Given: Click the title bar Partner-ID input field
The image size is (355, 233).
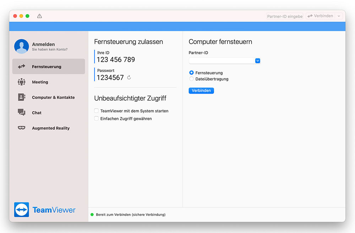Looking at the screenshot, I should click(285, 16).
